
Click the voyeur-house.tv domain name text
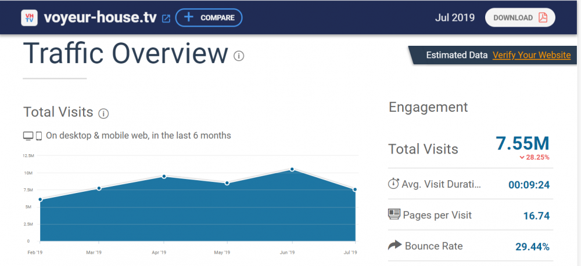click(100, 17)
